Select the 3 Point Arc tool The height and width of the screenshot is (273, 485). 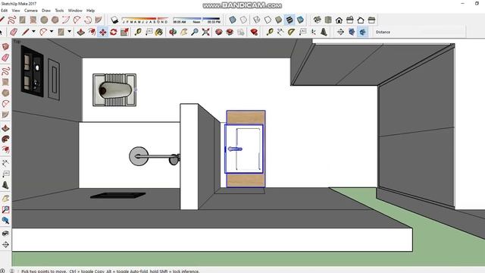point(88,20)
